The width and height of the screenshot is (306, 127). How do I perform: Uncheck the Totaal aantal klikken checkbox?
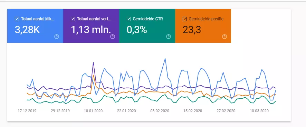(x=17, y=19)
